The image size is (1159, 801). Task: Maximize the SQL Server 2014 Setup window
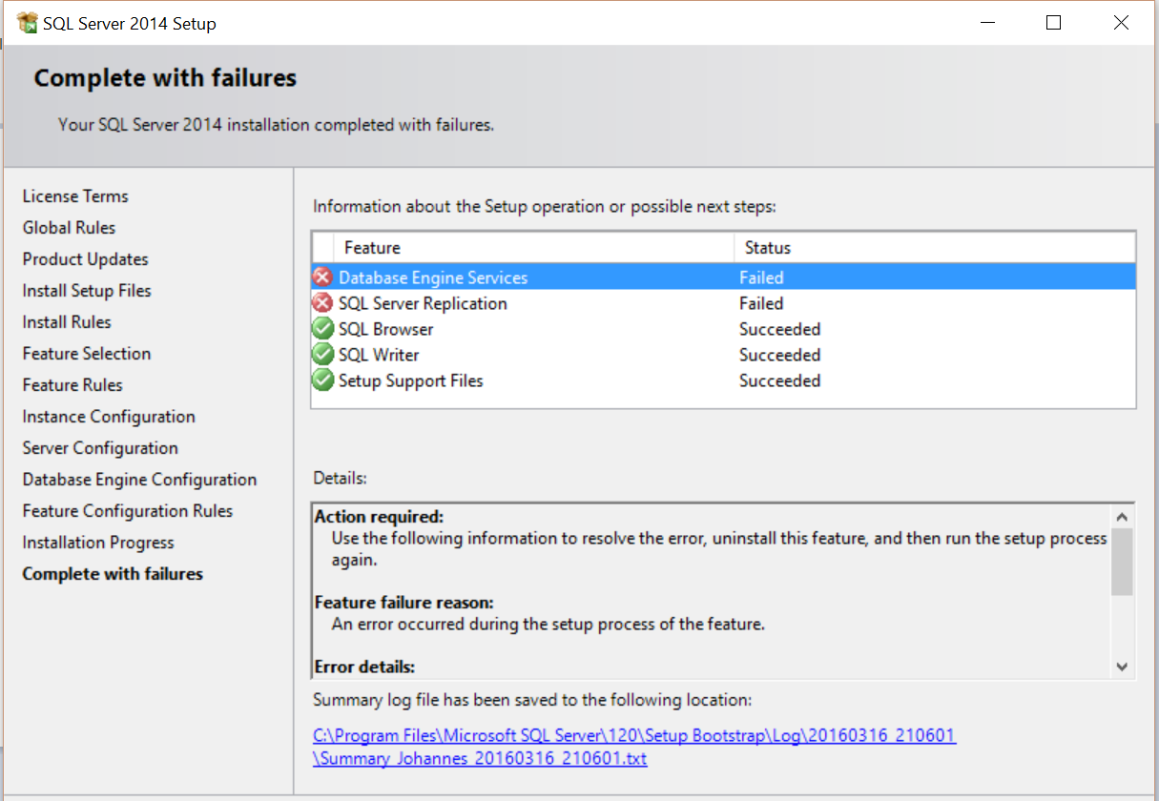1053,23
